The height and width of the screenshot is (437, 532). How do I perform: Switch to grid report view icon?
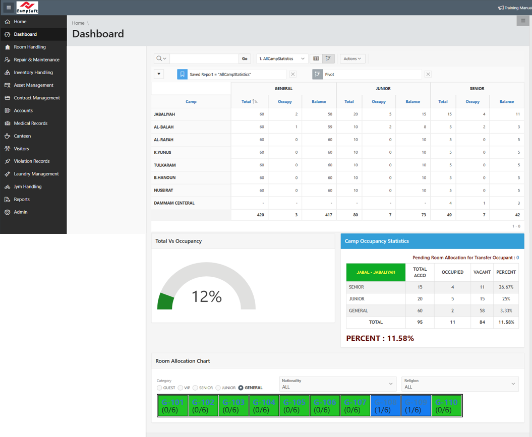tap(316, 58)
